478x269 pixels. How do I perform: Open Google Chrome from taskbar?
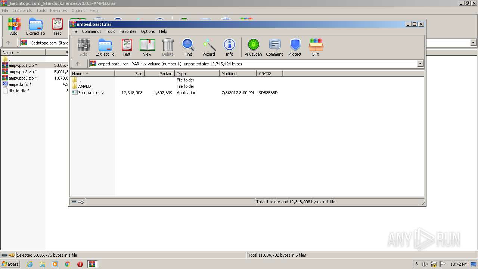click(68, 264)
